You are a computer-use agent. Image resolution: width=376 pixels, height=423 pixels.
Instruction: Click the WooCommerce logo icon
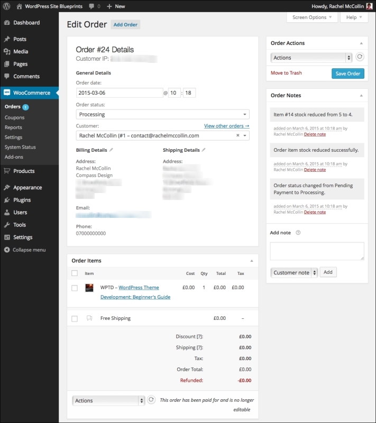tap(7, 93)
